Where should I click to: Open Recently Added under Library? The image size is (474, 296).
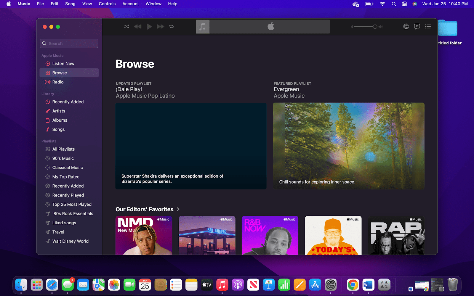69,102
